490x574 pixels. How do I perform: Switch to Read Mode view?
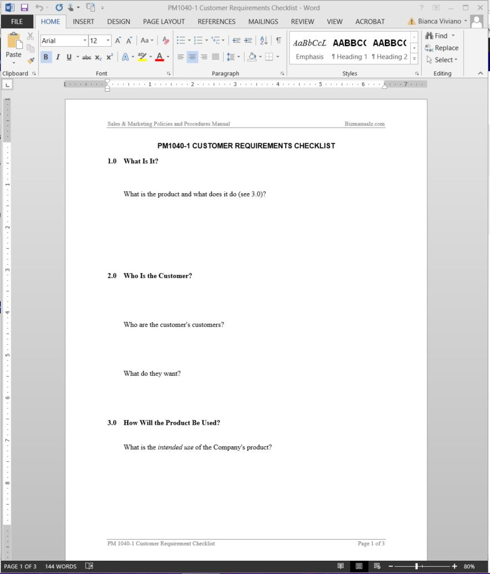(x=340, y=566)
